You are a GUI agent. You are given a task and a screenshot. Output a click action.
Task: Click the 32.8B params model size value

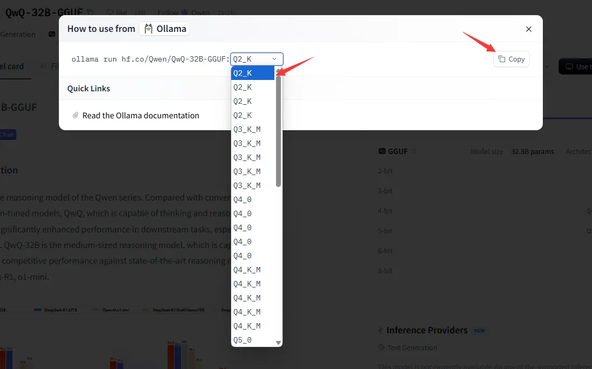[533, 151]
